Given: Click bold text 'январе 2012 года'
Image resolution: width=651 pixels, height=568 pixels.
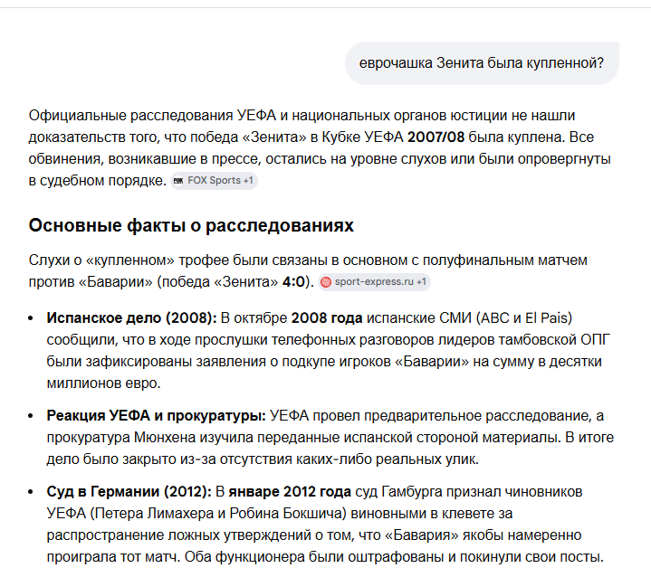Looking at the screenshot, I should [x=290, y=492].
